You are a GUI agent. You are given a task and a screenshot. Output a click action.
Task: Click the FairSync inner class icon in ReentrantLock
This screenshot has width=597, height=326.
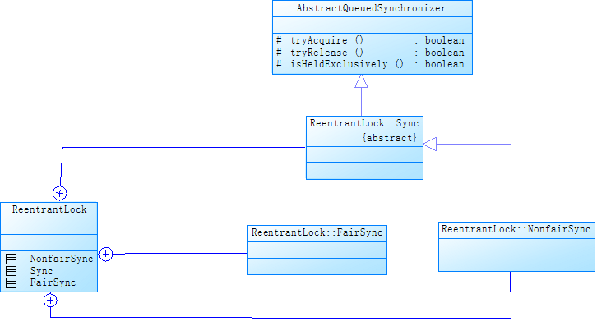click(x=11, y=282)
